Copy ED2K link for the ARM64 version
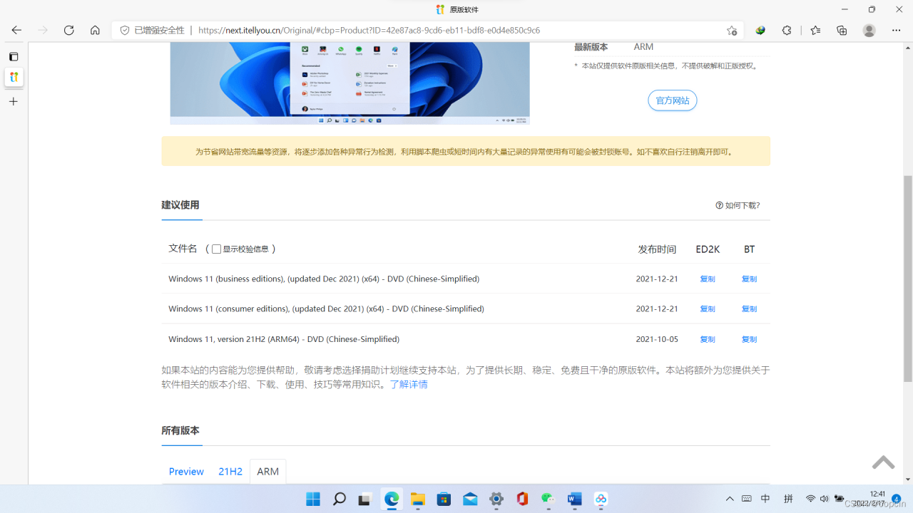The height and width of the screenshot is (513, 913). pos(708,339)
